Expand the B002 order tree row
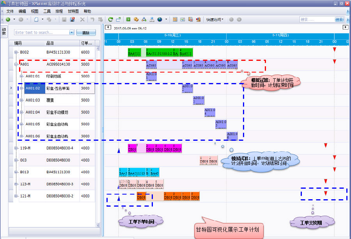The height and width of the screenshot is (239, 351). pos(16,52)
